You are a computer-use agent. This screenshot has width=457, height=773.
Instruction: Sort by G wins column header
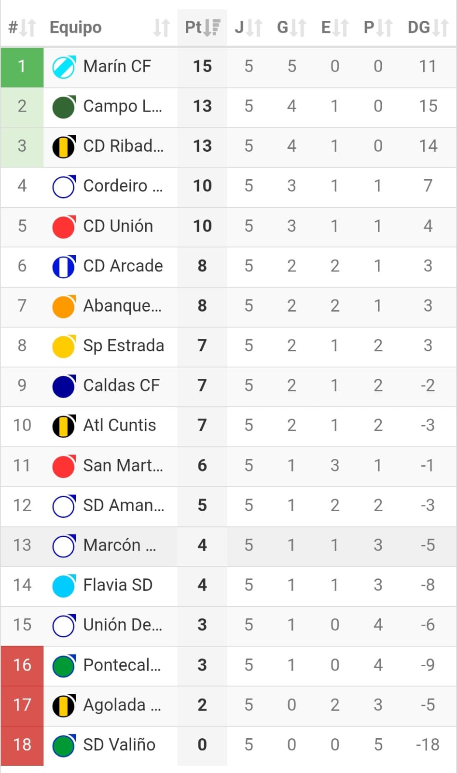coord(291,28)
